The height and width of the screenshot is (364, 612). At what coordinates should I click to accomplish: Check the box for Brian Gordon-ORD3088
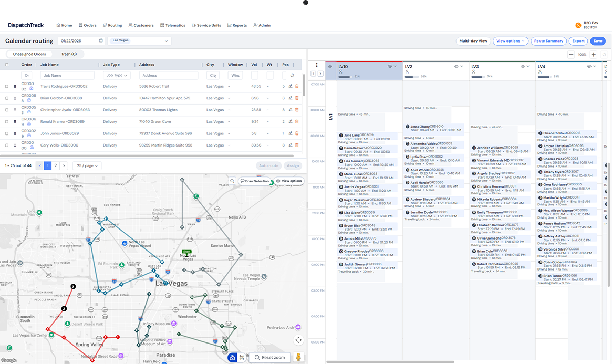click(7, 98)
